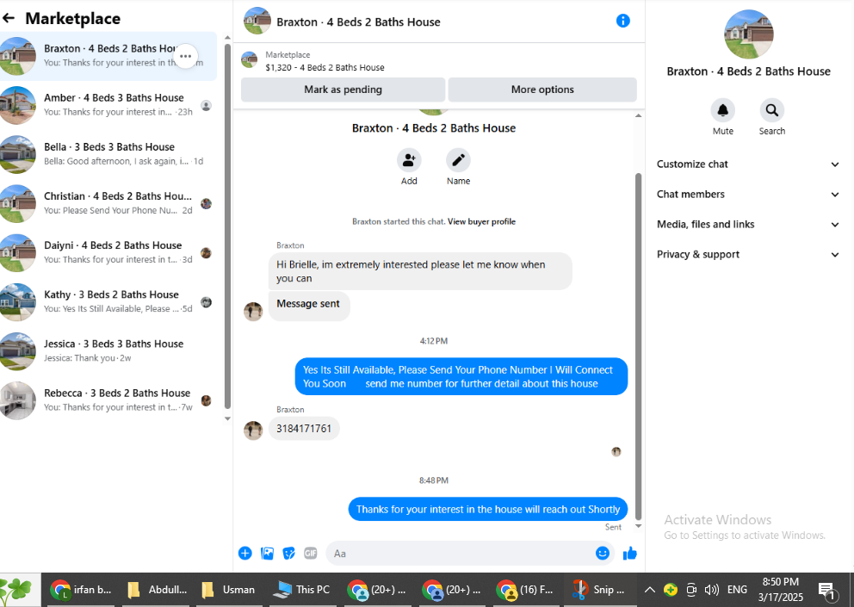This screenshot has height=607, width=854.
Task: Open GIF picker icon
Action: [311, 554]
